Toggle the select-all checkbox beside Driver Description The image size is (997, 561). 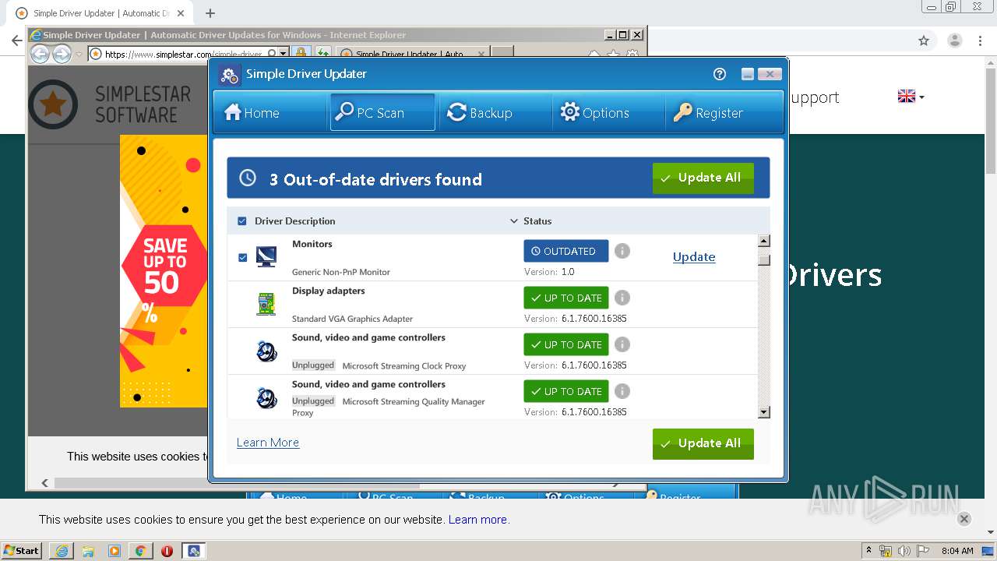pyautogui.click(x=241, y=221)
